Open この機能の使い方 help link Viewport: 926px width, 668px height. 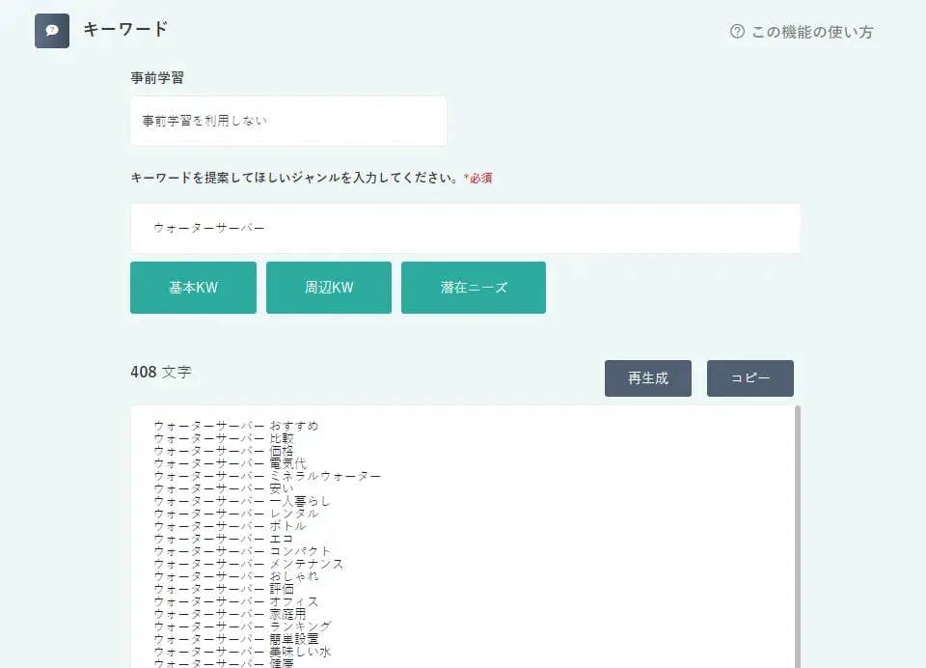(802, 32)
